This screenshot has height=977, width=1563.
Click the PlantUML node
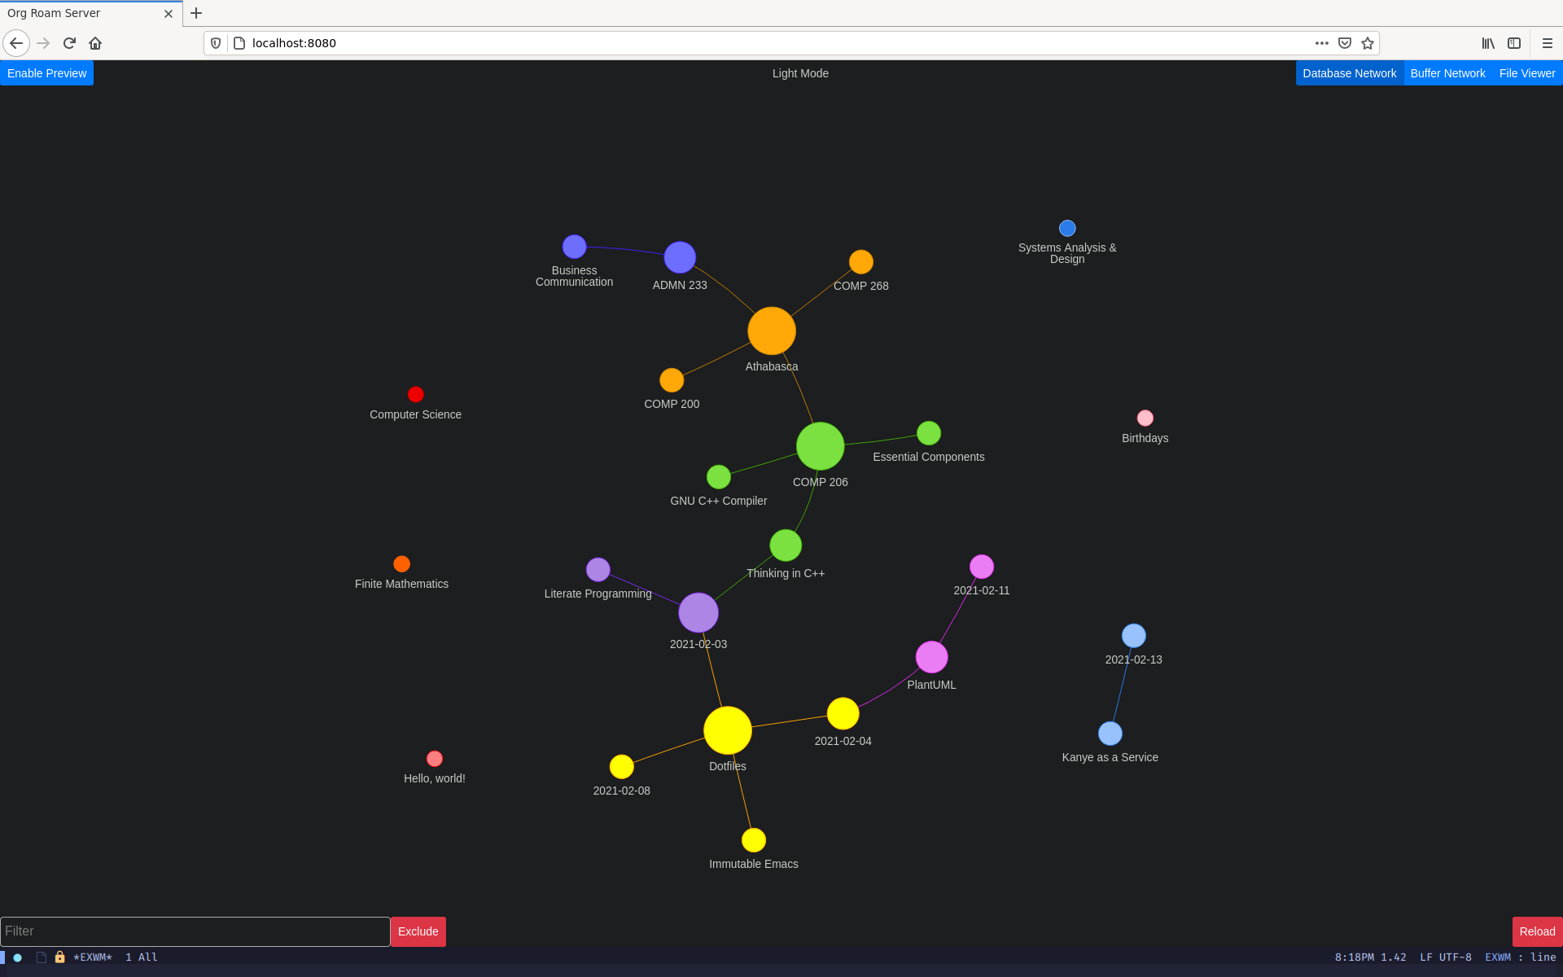coord(932,656)
